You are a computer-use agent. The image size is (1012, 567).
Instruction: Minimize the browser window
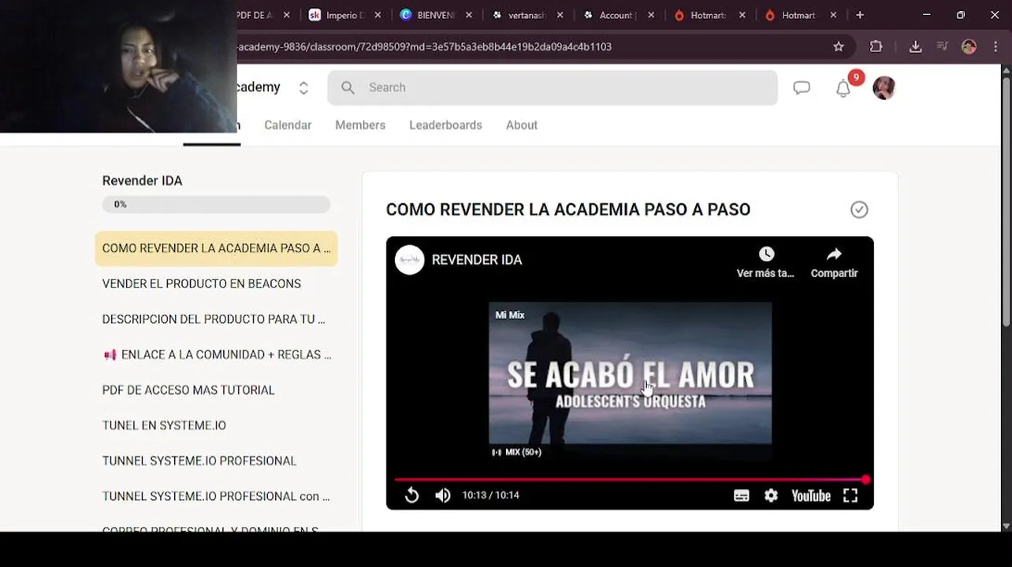click(926, 15)
